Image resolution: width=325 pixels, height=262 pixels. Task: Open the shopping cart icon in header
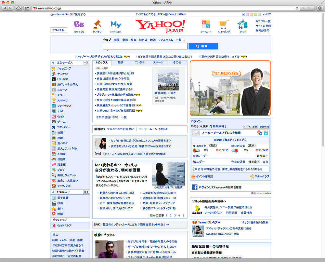coord(224,24)
